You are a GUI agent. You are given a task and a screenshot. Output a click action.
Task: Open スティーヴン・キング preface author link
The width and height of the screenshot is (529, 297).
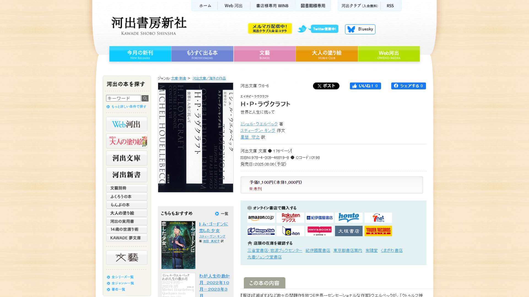tap(258, 131)
